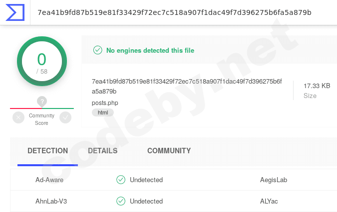The height and width of the screenshot is (212, 337).
Task: Switch to the DETECTION tab
Action: [x=47, y=151]
